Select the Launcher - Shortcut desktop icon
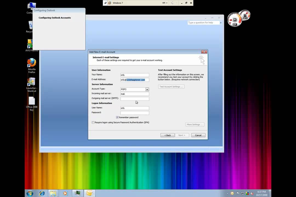Image resolution: width=296 pixels, height=197 pixels. click(32, 85)
